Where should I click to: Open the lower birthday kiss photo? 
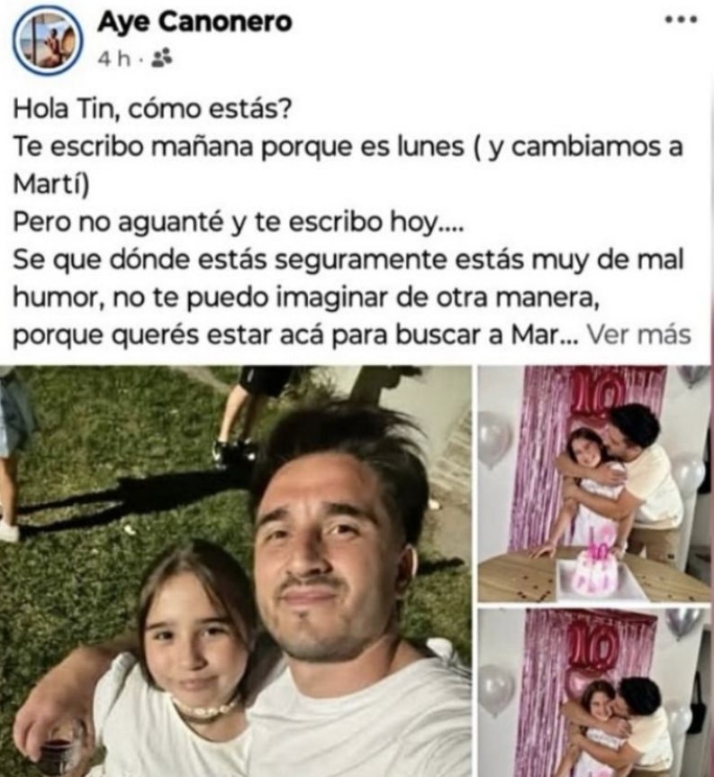[594, 693]
